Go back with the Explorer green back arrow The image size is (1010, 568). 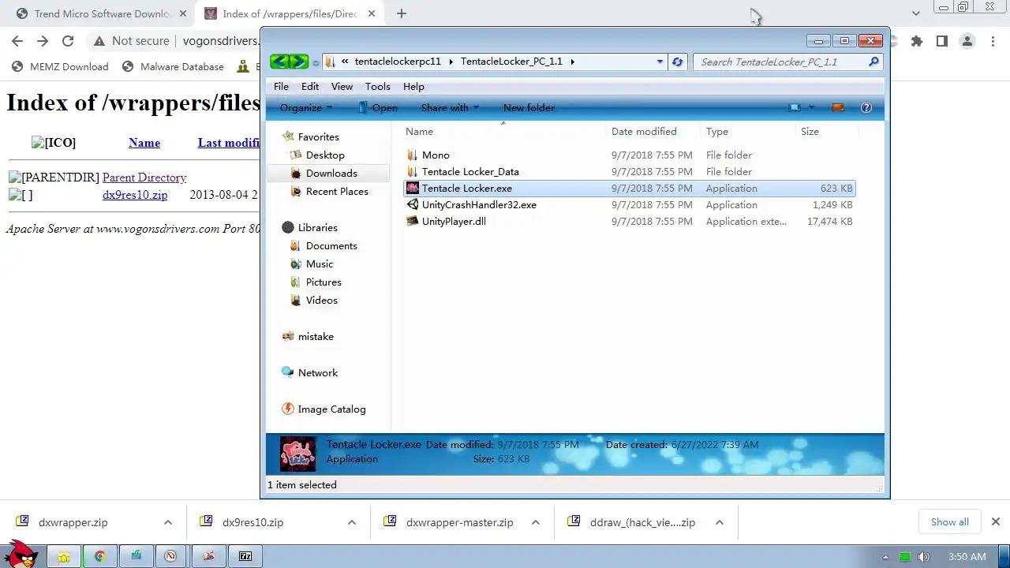[279, 62]
